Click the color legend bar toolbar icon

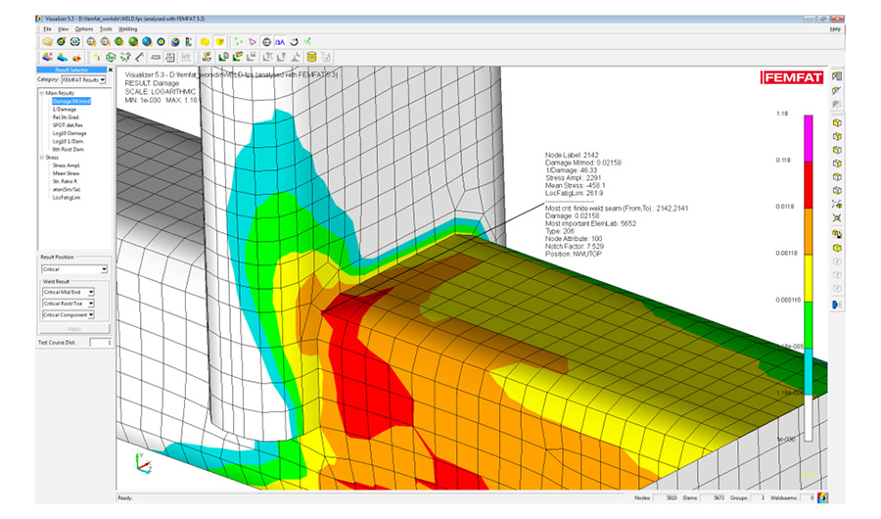coord(188,41)
